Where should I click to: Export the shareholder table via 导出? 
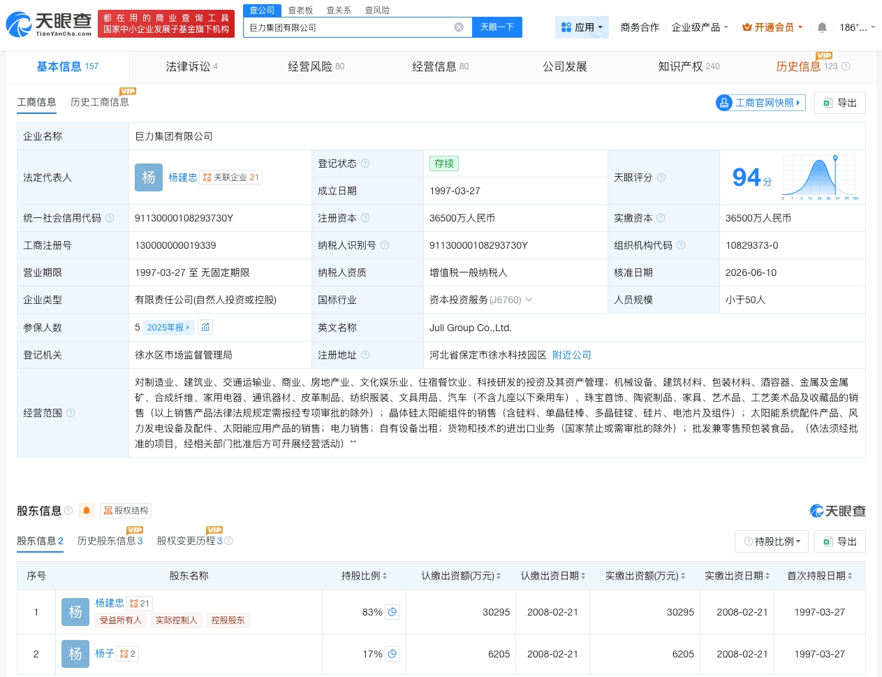[x=840, y=541]
